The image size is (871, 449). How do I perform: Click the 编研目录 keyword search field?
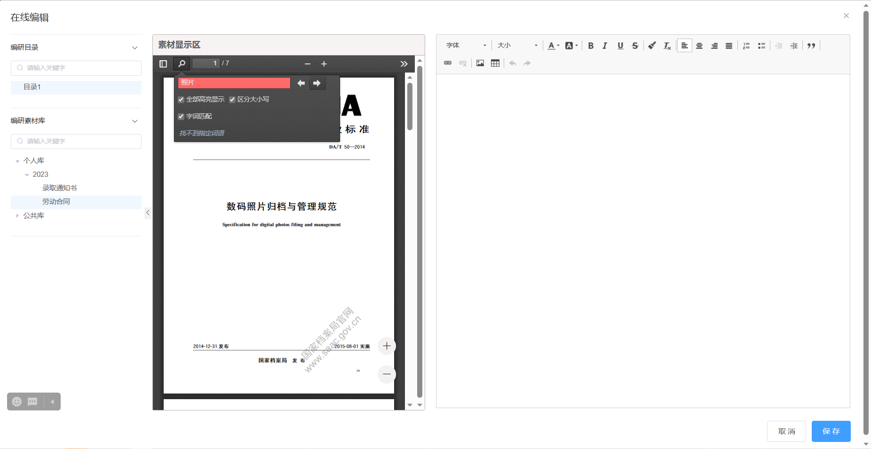(76, 68)
